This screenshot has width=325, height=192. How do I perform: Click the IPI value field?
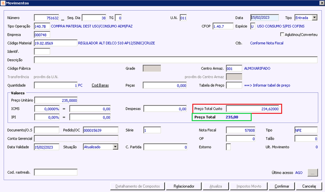[x=90, y=117]
